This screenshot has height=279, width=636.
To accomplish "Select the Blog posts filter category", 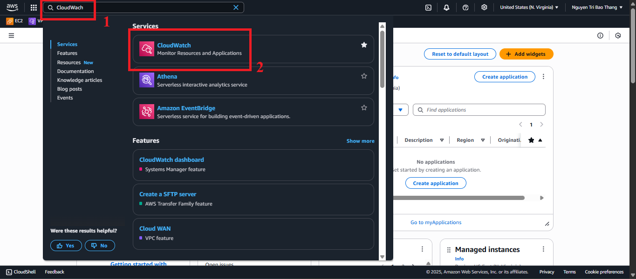I will click(69, 89).
